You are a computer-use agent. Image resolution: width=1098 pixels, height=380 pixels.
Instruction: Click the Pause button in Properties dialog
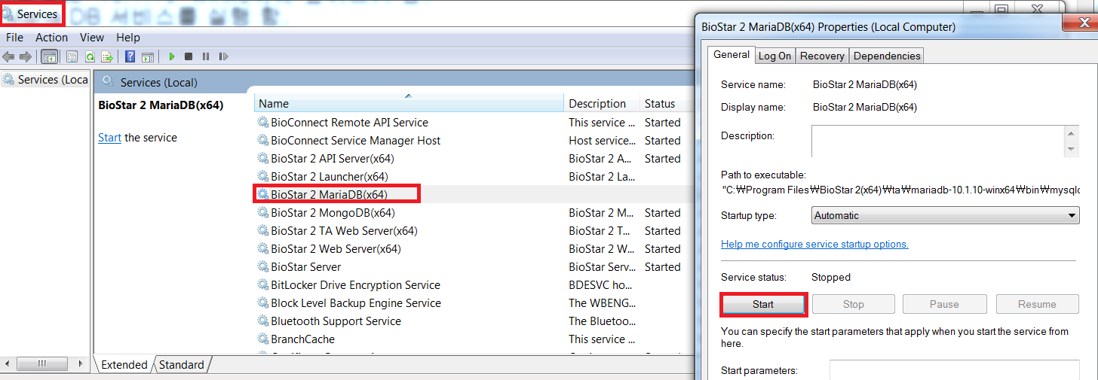click(944, 304)
